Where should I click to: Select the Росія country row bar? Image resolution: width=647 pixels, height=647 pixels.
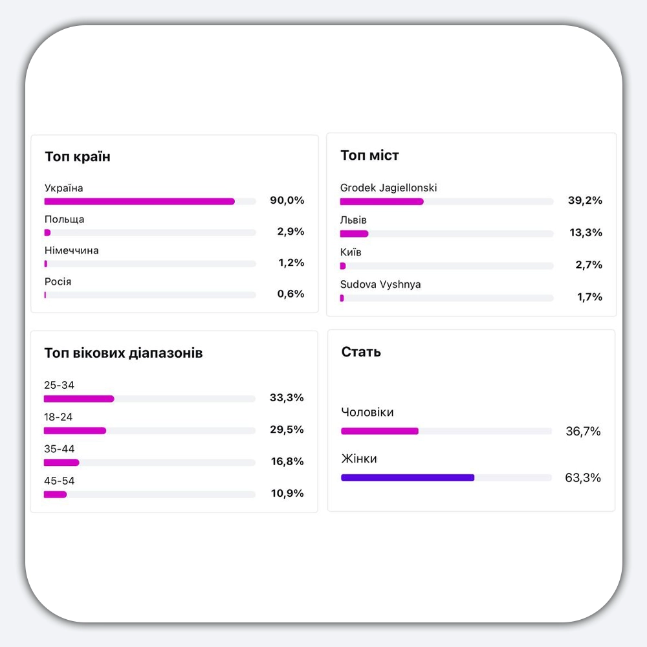pyautogui.click(x=150, y=295)
